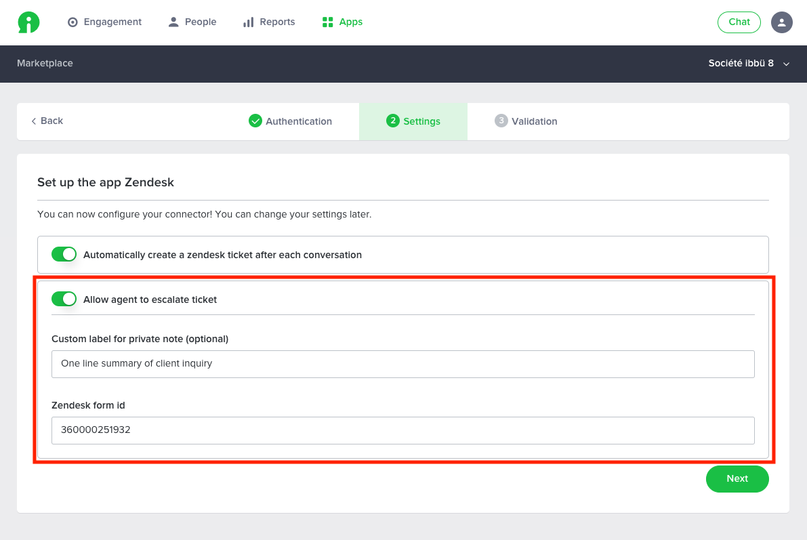
Task: Click the 'Allow agent to escalate ticket' label
Action: [x=150, y=299]
